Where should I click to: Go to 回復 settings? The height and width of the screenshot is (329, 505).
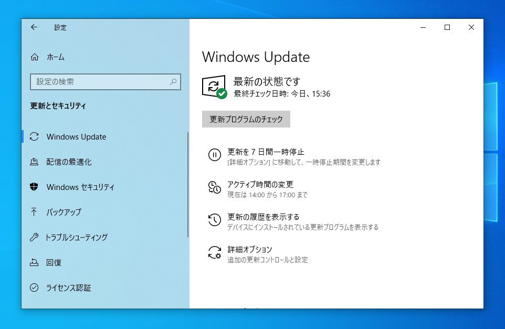pyautogui.click(x=54, y=262)
